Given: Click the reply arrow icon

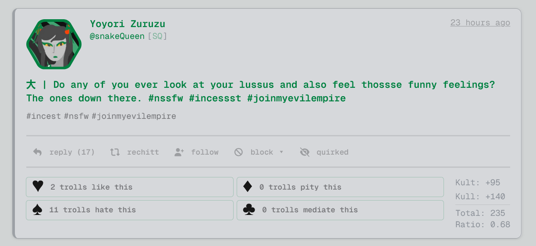Looking at the screenshot, I should coord(38,152).
